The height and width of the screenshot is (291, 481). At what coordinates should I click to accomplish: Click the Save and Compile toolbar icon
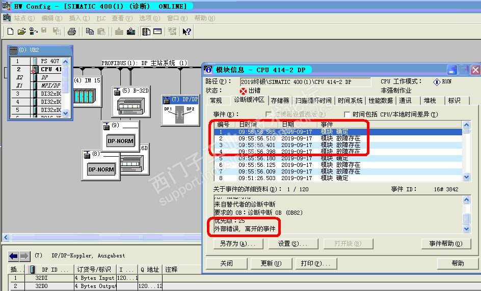(57, 31)
